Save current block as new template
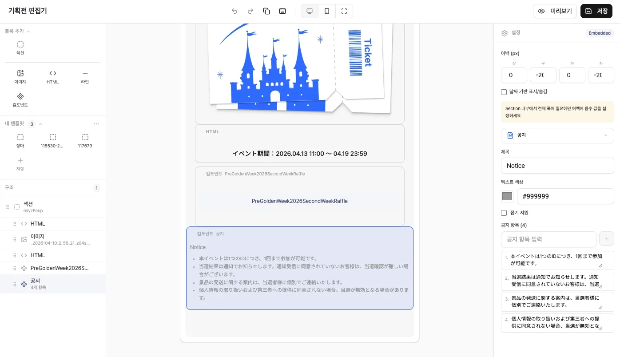 [x=20, y=164]
